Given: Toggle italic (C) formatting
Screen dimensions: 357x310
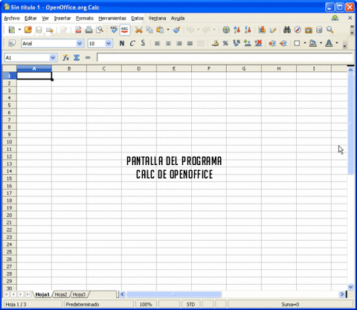Looking at the screenshot, I should pos(132,44).
